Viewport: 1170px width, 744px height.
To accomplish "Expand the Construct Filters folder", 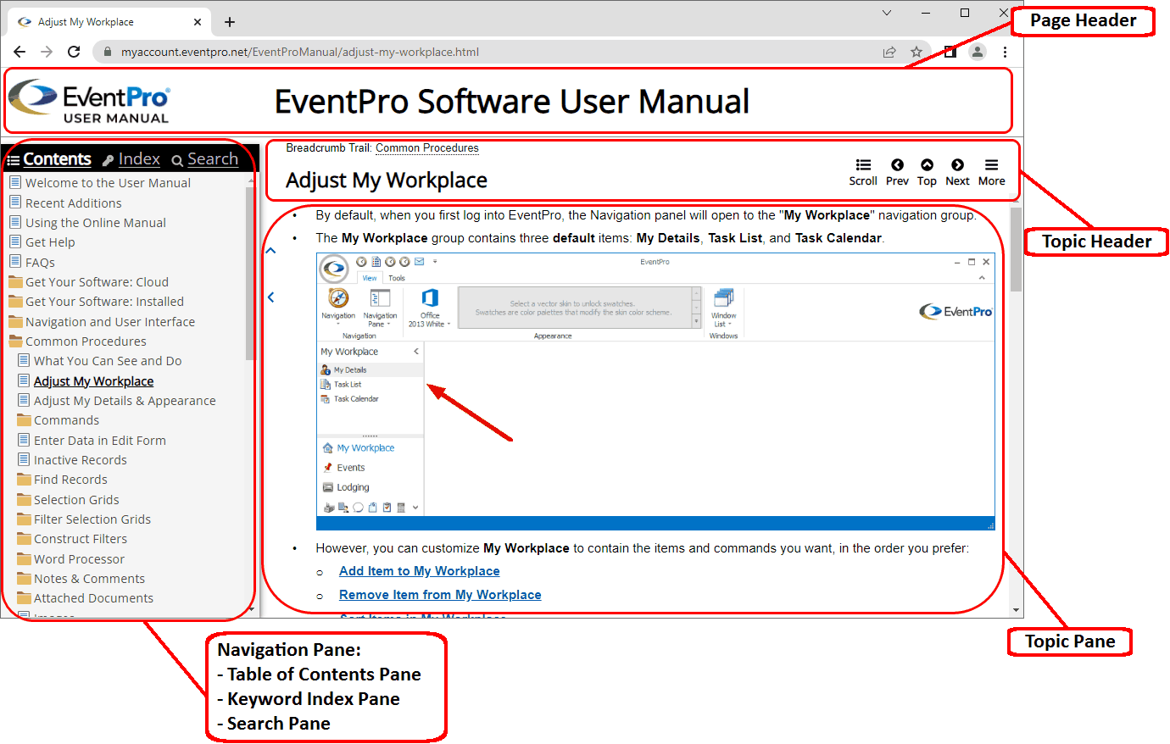I will coord(72,539).
